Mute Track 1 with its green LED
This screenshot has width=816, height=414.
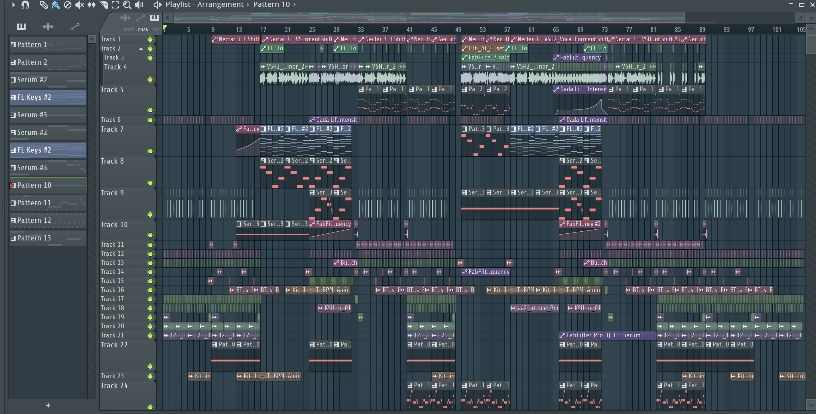click(150, 40)
